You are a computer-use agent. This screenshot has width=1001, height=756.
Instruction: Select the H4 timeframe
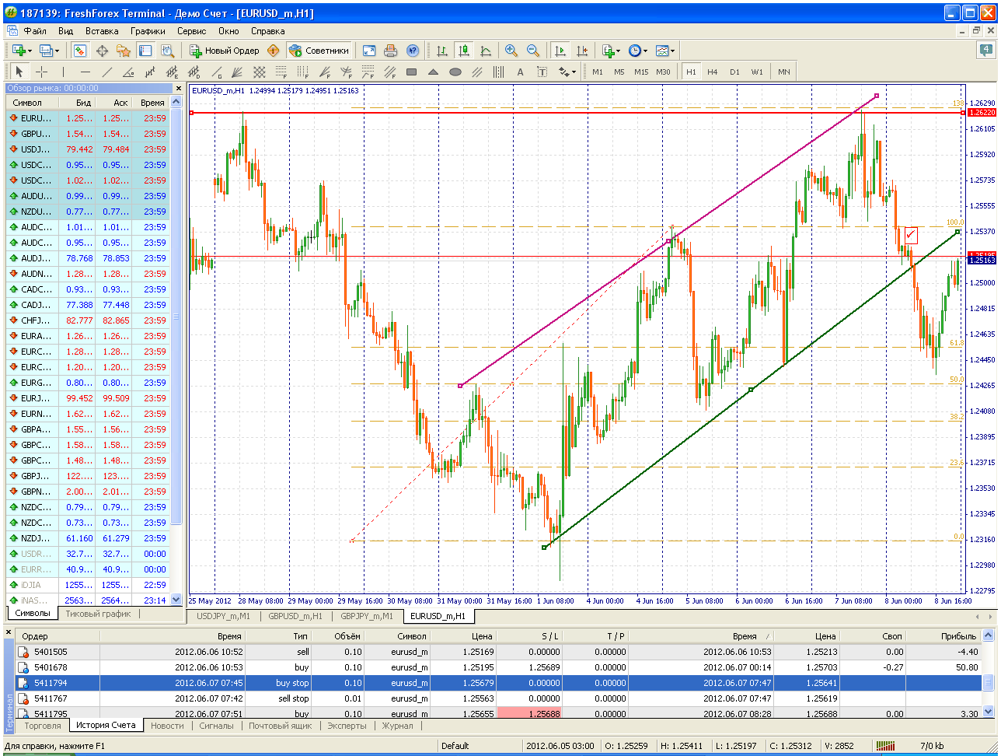tap(713, 72)
